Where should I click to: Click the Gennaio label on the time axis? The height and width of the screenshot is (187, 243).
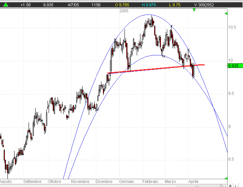127,181
